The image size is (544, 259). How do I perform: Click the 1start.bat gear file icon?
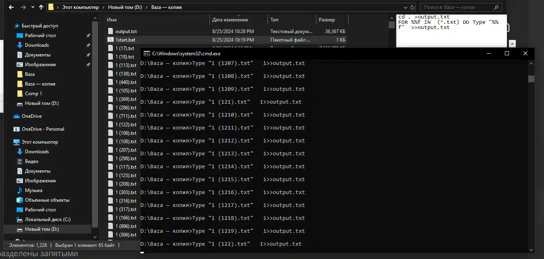[x=111, y=40]
